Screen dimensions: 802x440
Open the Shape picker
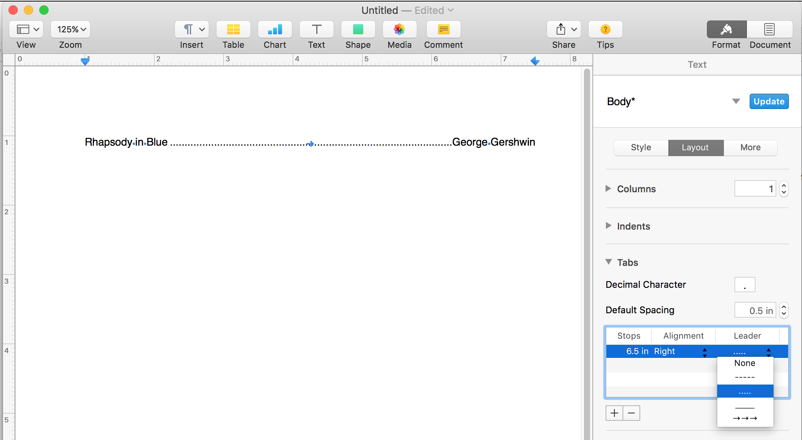point(358,29)
